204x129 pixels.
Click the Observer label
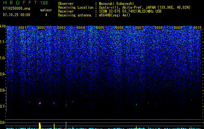pyautogui.click(x=66, y=4)
